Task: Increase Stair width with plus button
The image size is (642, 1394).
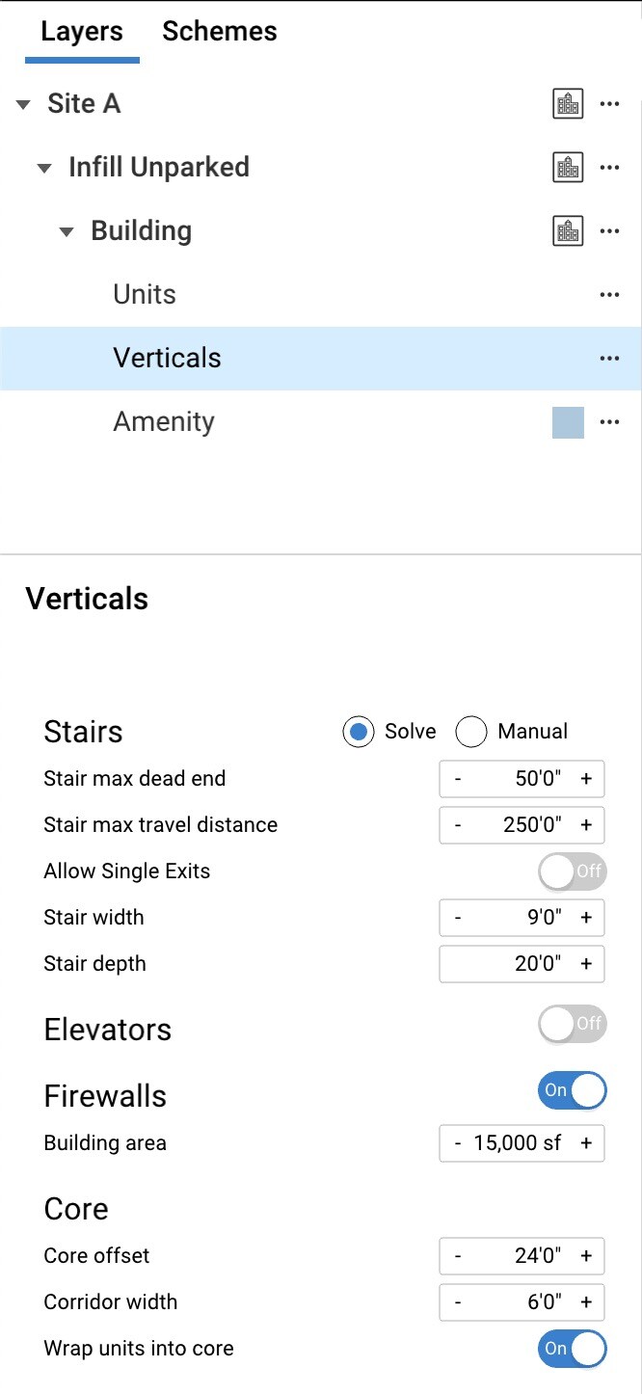Action: pyautogui.click(x=586, y=917)
